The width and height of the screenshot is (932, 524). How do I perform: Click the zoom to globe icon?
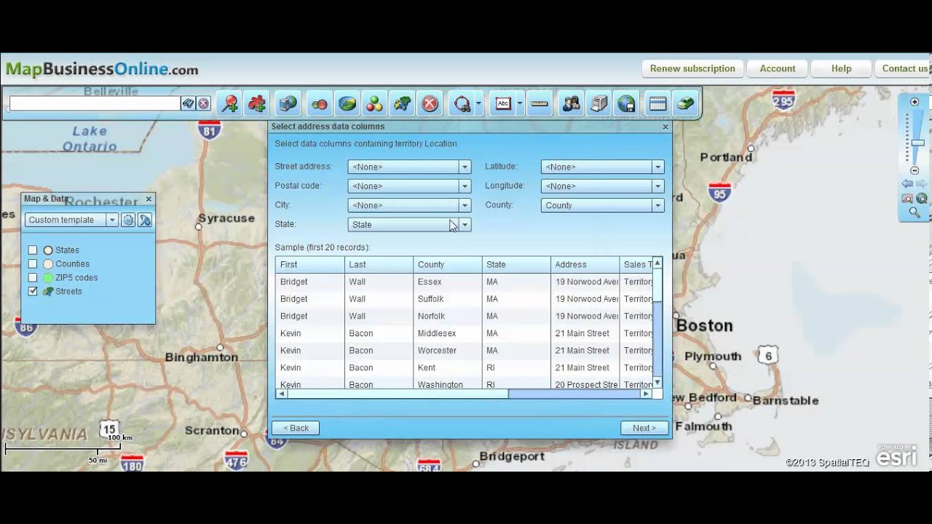coord(922,198)
